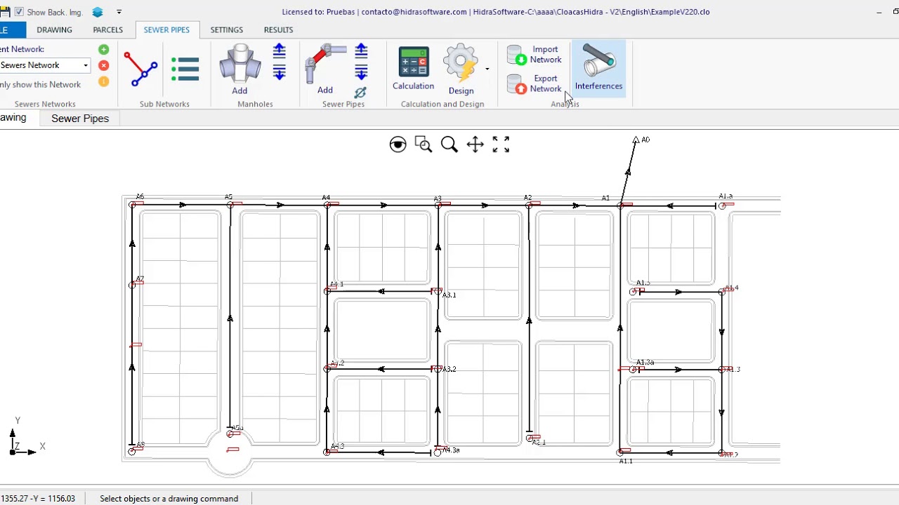Viewport: 899px width, 505px height.
Task: Open the layers stack icon
Action: [98, 12]
